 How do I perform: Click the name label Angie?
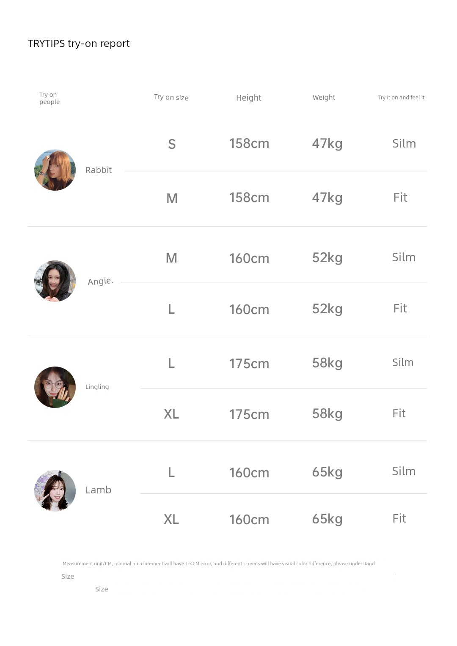point(100,281)
